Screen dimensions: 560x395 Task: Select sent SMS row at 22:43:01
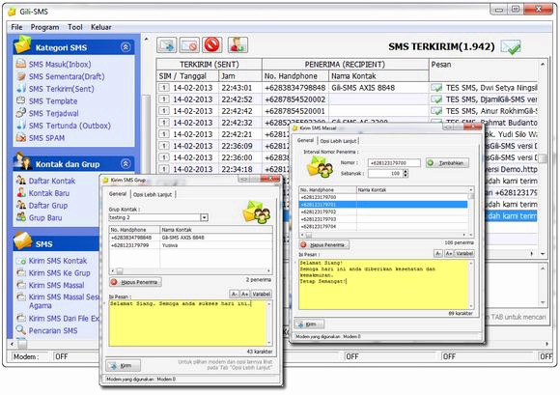click(347, 88)
